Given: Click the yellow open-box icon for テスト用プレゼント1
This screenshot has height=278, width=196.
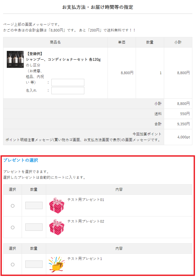Looking at the screenshot, I should pyautogui.click(x=57, y=264).
